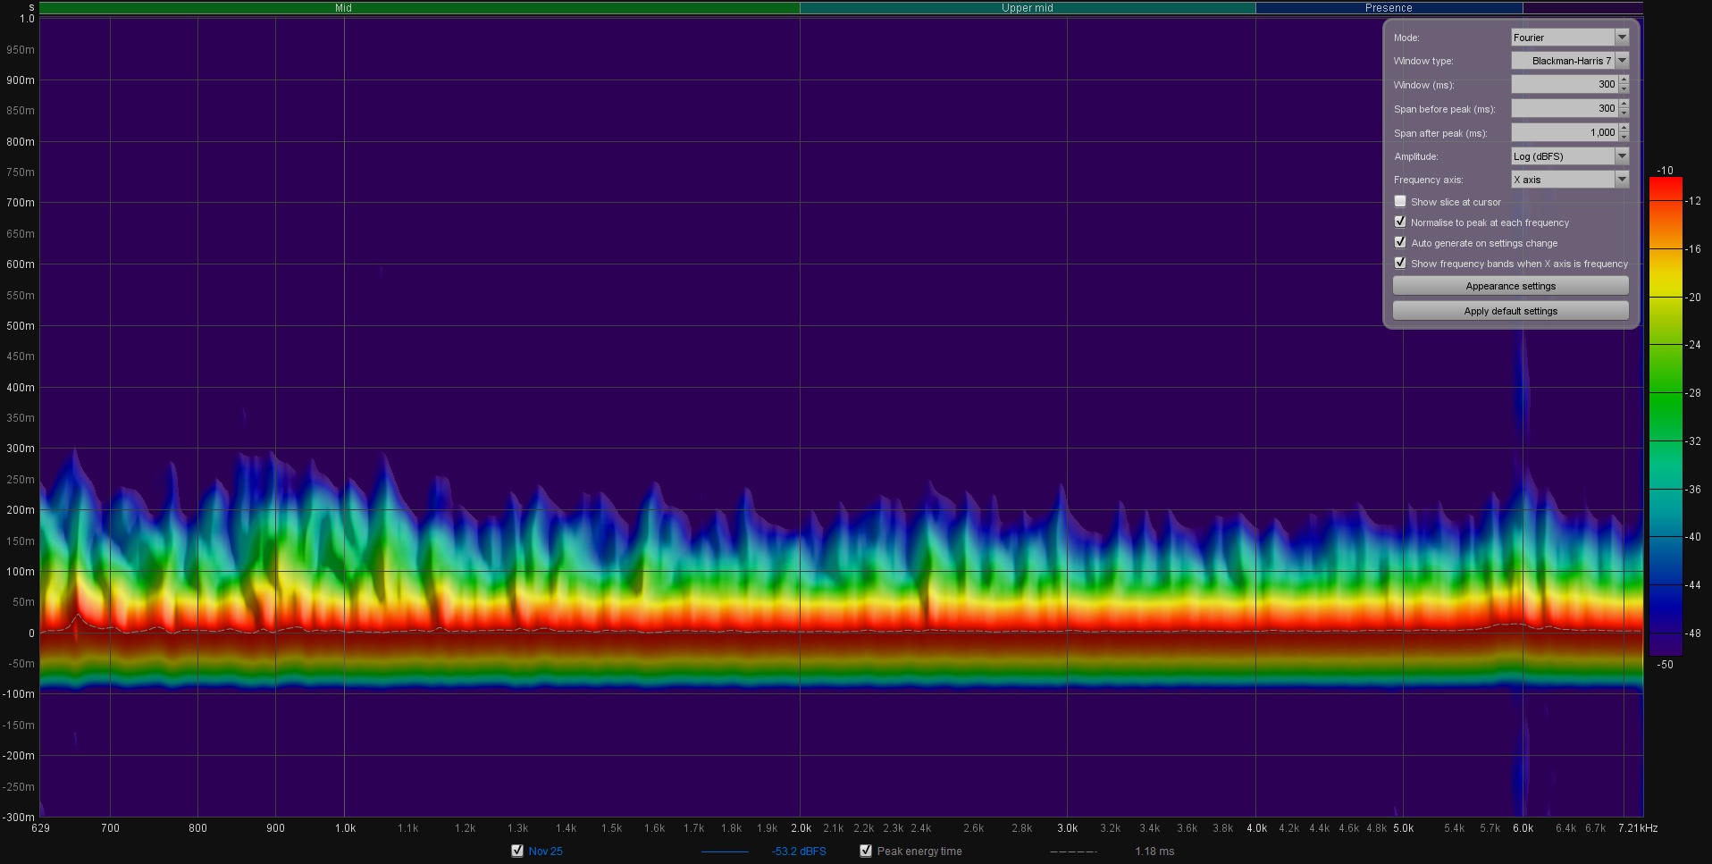Click the -300m time axis label
The width and height of the screenshot is (1712, 864).
(x=18, y=817)
